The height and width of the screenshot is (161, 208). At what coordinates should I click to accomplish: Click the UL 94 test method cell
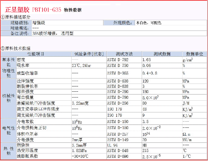click(113, 145)
